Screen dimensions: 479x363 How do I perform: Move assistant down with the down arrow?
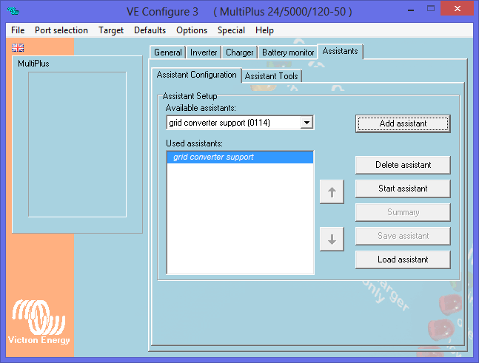[x=332, y=239]
